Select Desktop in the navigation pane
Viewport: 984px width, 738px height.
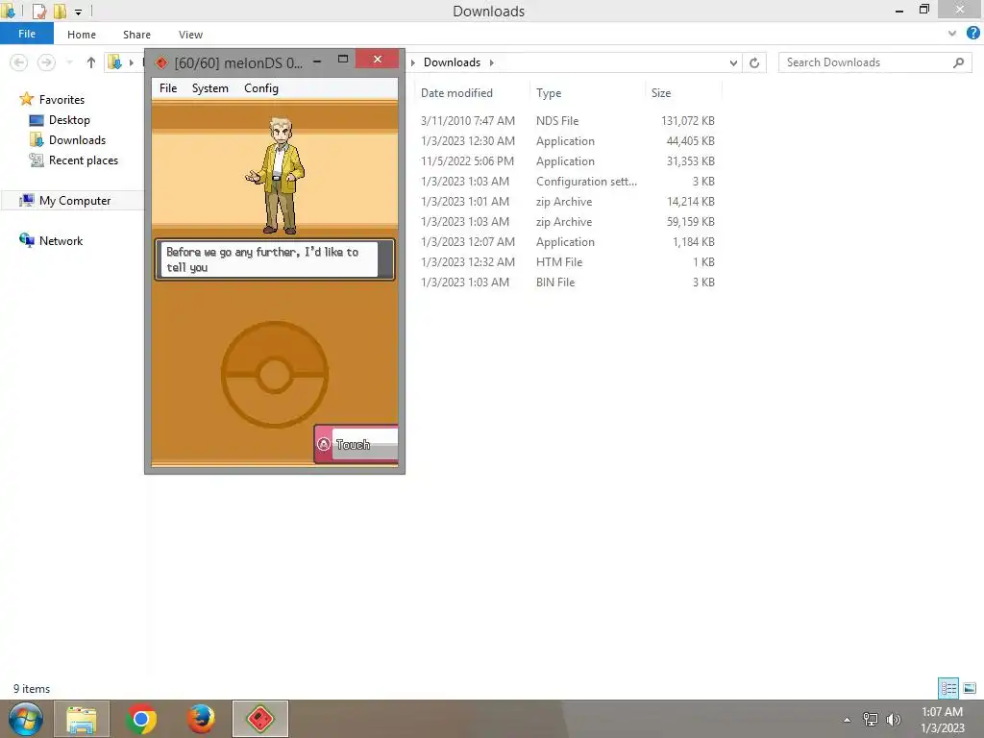(x=69, y=120)
